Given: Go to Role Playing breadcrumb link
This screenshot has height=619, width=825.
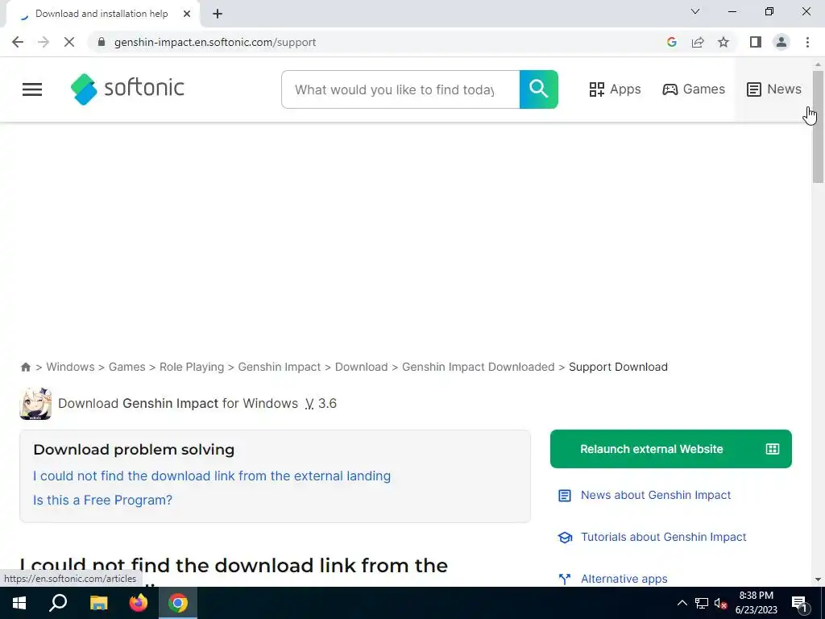Looking at the screenshot, I should (x=192, y=367).
